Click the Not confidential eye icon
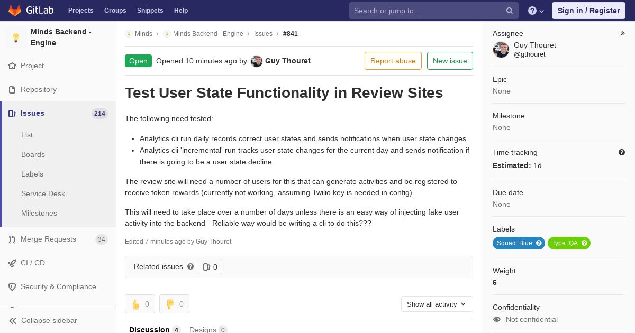635x333 pixels. click(x=497, y=320)
